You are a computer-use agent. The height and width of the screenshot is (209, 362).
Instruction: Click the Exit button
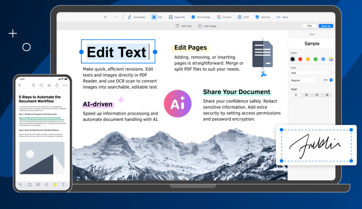(x=309, y=26)
